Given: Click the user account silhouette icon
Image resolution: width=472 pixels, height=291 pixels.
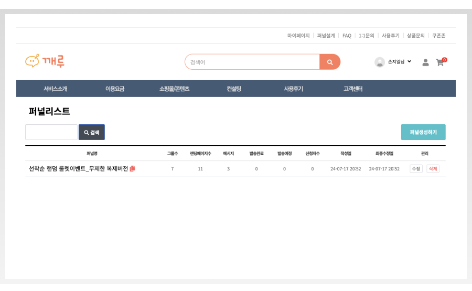Looking at the screenshot, I should pyautogui.click(x=425, y=62).
